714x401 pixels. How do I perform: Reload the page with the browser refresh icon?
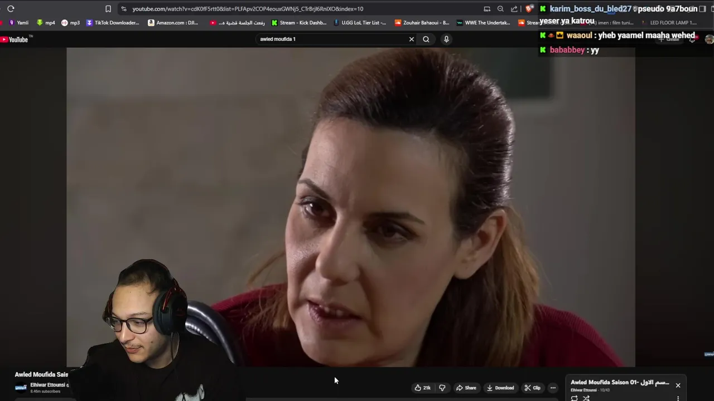tap(11, 9)
